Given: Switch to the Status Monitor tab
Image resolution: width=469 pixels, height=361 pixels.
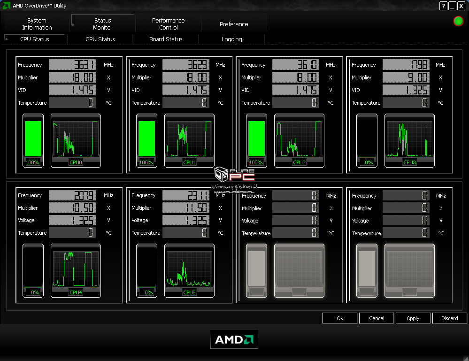Looking at the screenshot, I should (103, 24).
